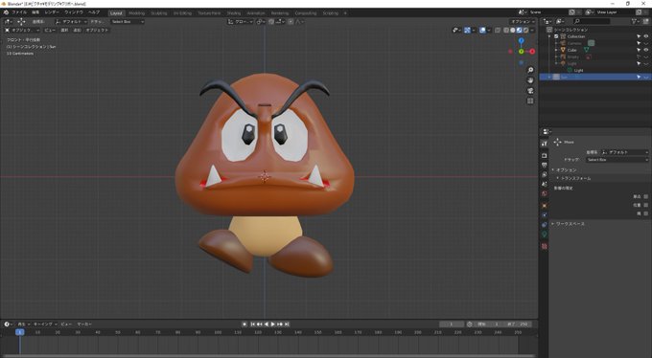Expand the ワークスペース panel

click(569, 224)
